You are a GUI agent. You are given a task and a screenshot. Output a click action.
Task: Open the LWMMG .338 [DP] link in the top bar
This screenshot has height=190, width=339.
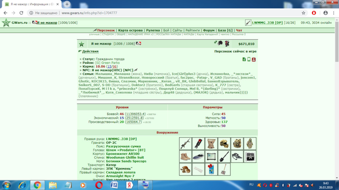point(267,23)
